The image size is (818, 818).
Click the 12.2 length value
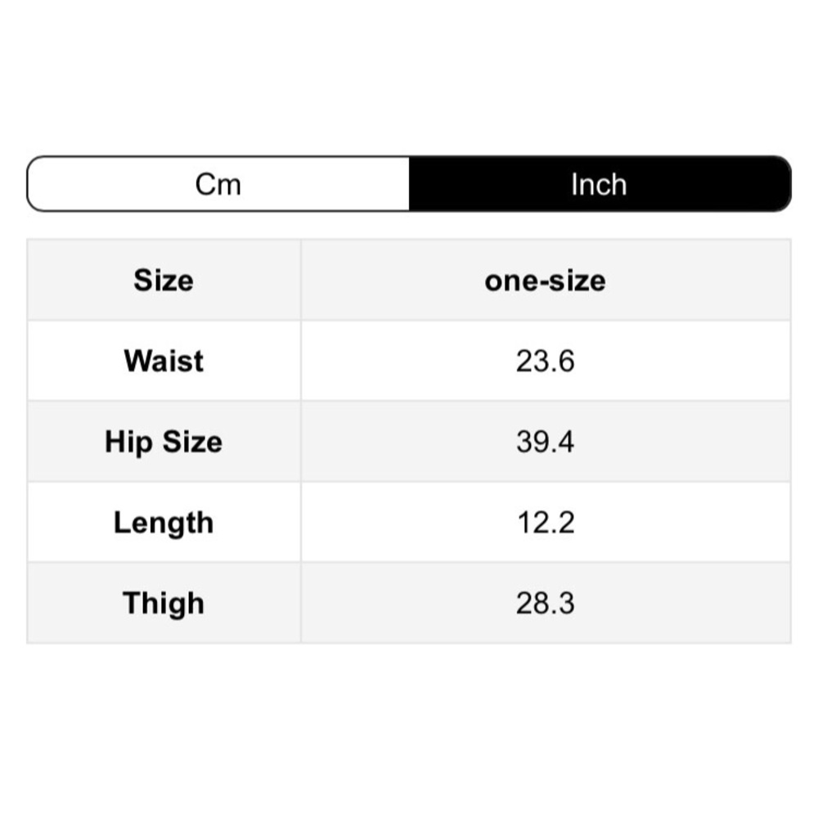click(x=545, y=522)
